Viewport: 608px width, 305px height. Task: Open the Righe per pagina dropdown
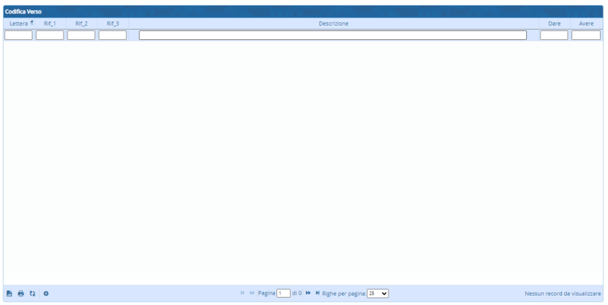point(378,294)
